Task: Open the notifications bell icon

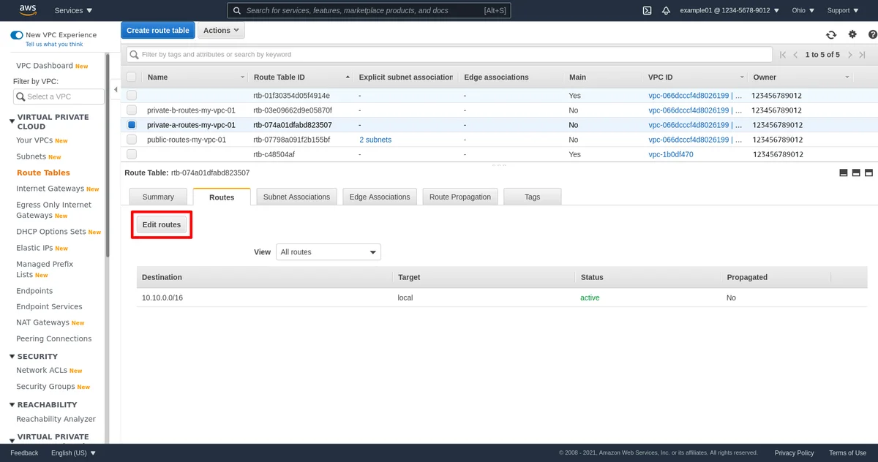Action: pyautogui.click(x=666, y=10)
